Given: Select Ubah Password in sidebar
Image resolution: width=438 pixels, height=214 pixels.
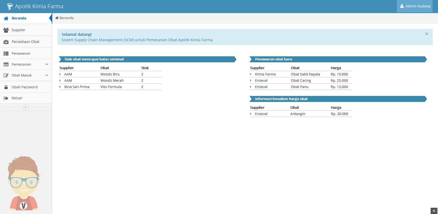Looking at the screenshot, I should [x=26, y=87].
